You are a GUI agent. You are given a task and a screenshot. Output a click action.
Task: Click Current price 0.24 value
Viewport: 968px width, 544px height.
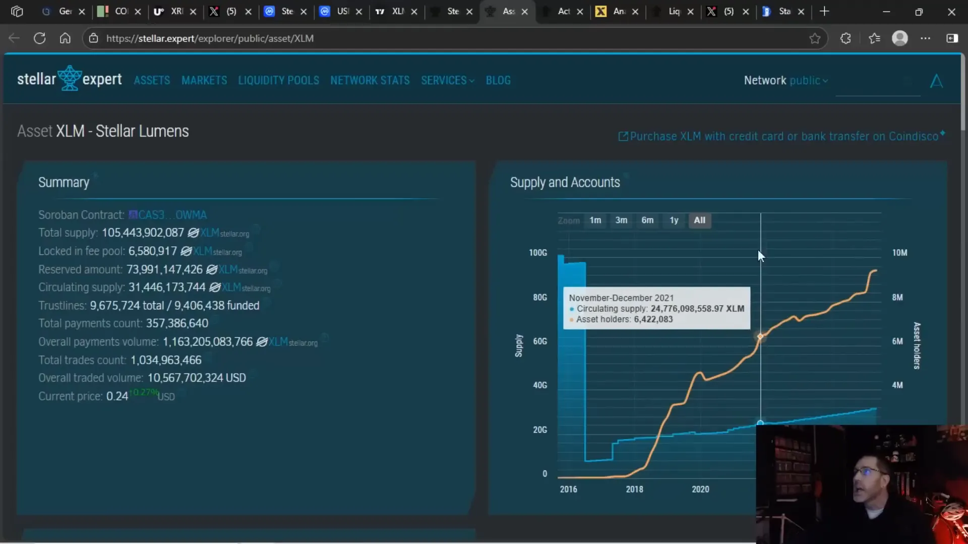[x=117, y=396]
